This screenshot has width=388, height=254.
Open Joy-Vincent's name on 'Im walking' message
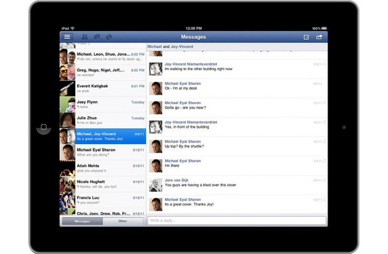(191, 64)
